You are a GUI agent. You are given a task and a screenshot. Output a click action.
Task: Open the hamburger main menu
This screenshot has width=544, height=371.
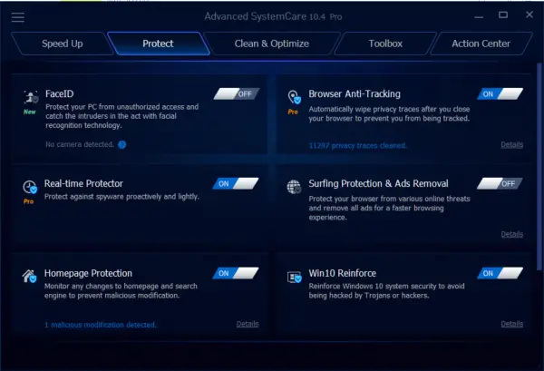click(x=18, y=17)
